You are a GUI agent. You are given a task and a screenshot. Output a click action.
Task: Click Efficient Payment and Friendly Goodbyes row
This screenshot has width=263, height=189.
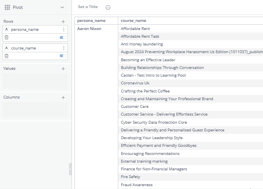191,146
